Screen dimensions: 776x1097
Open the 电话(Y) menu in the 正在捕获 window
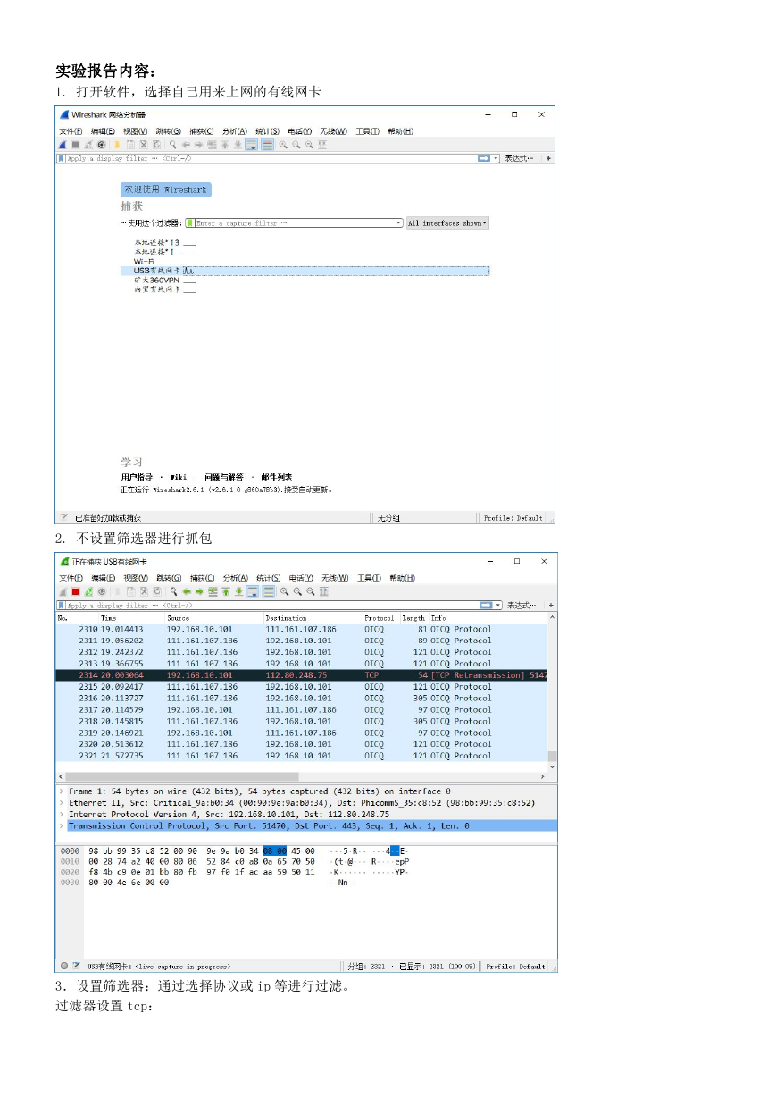click(301, 578)
